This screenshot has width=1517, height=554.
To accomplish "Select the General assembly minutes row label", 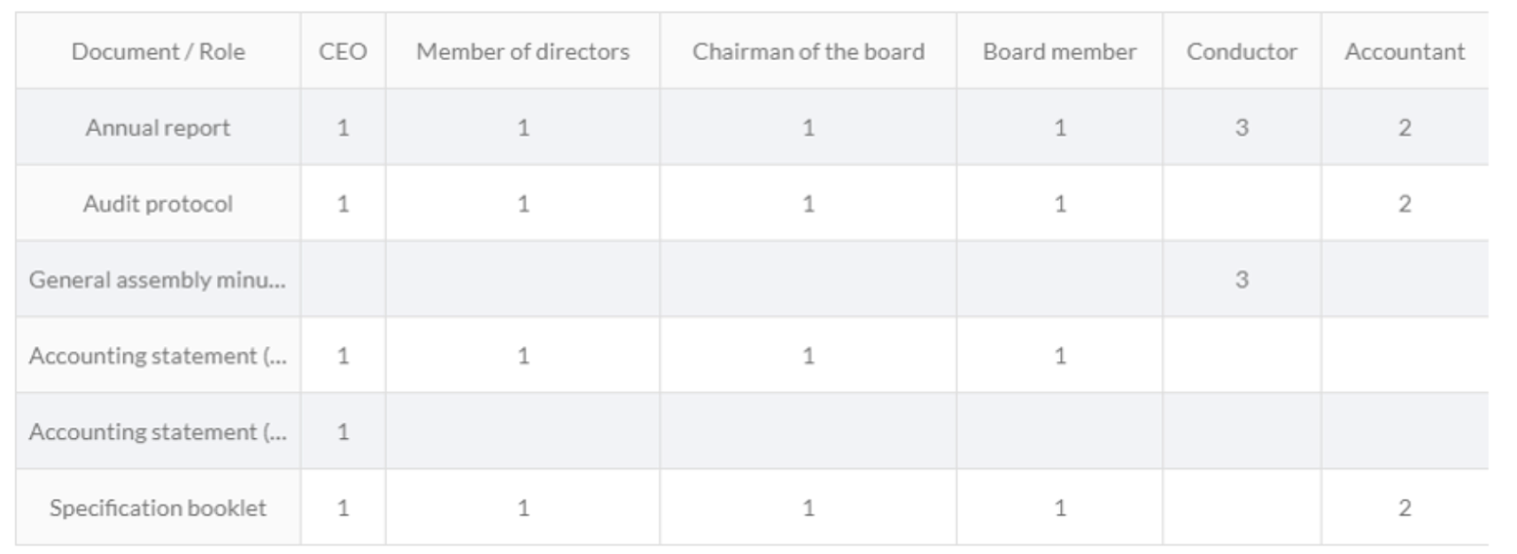I will 157,279.
